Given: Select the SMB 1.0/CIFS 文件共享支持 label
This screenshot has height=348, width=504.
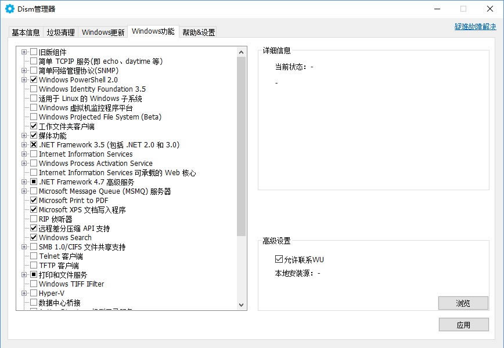Looking at the screenshot, I should pyautogui.click(x=82, y=247).
